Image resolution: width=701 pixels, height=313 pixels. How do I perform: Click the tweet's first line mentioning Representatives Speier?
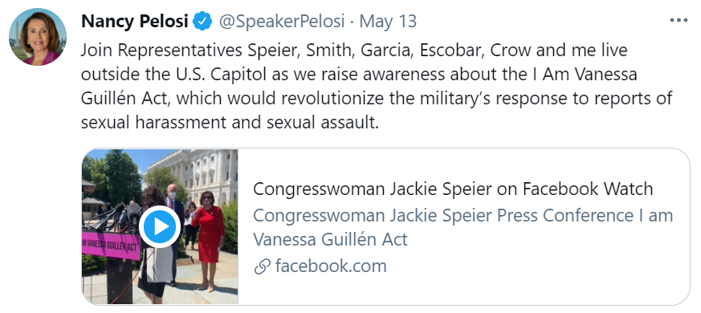coord(354,51)
